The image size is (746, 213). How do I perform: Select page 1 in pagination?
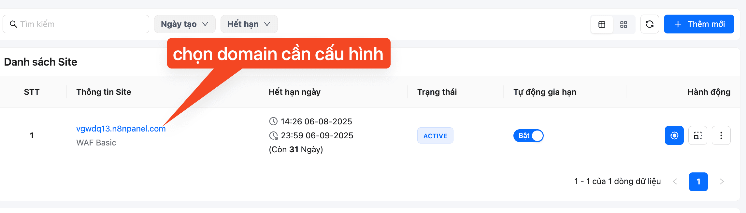point(698,182)
